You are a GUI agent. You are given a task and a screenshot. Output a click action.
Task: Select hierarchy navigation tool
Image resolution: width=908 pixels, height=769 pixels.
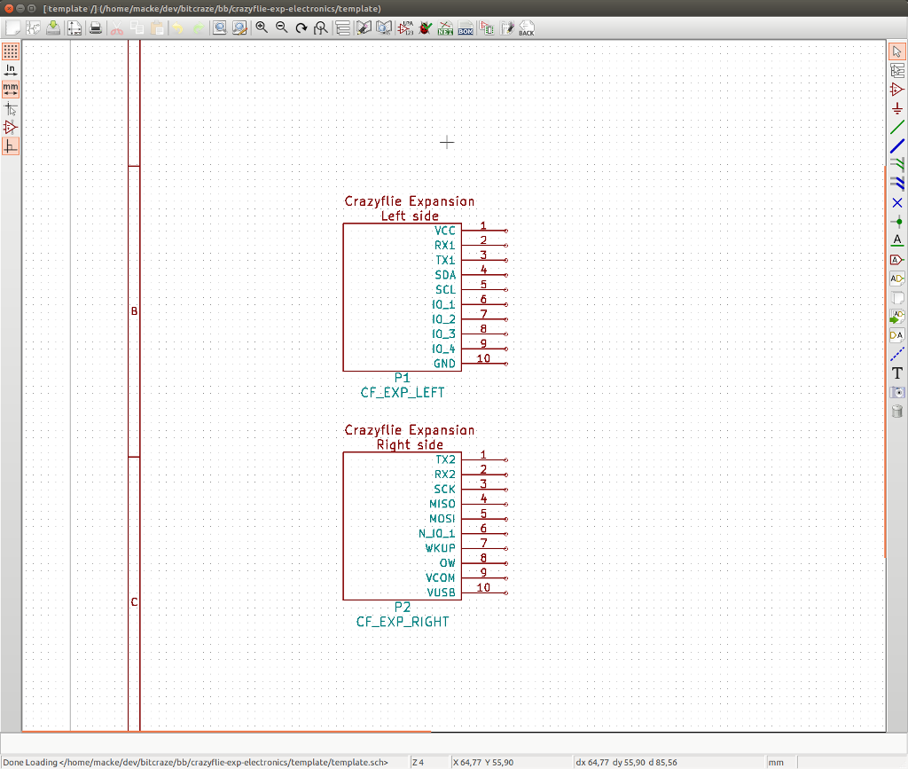[x=897, y=71]
